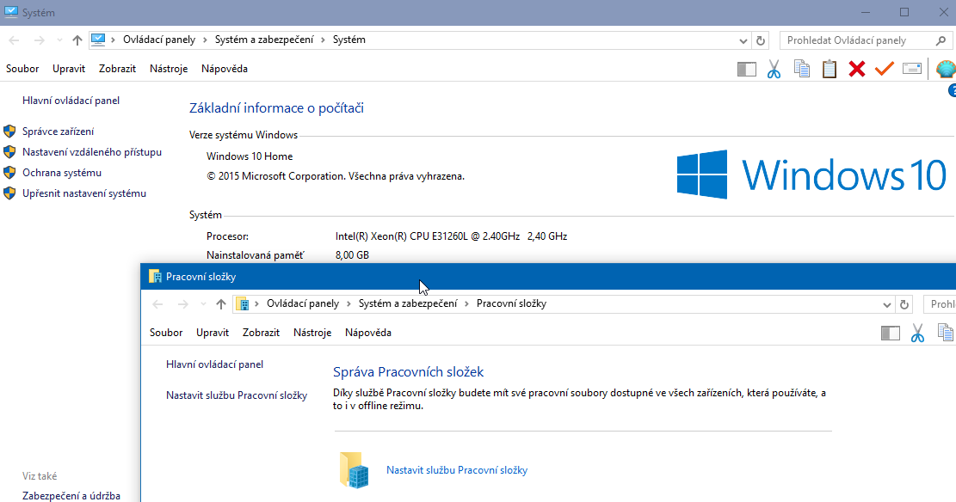Screen dimensions: 956x502
Task: Open Nastavení vzdáleného přístupu link
Action: (x=92, y=152)
